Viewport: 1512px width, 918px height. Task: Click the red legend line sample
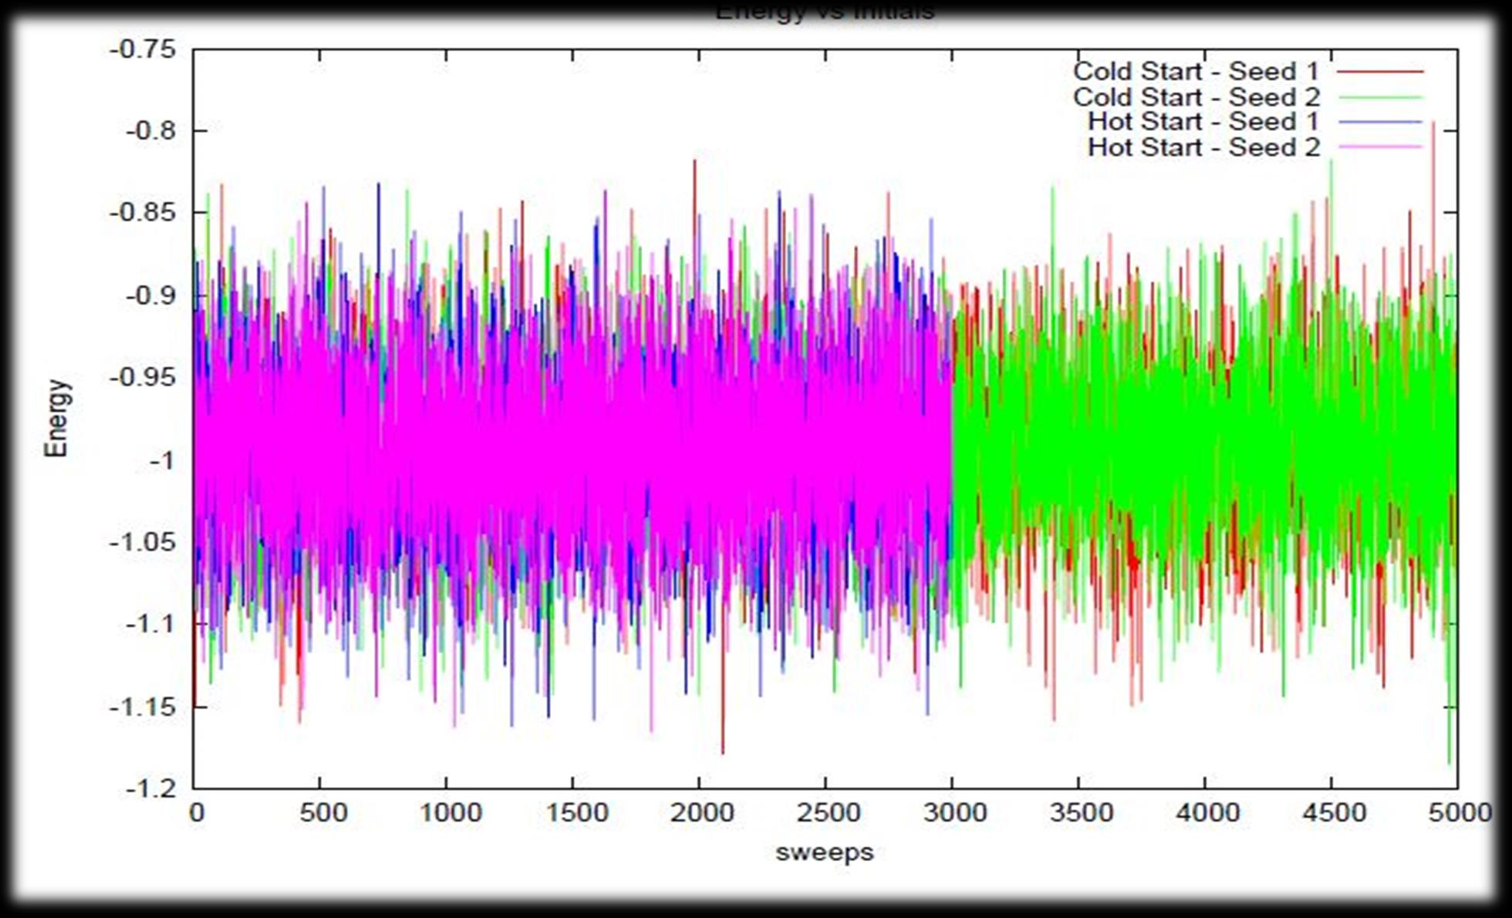(x=1380, y=71)
